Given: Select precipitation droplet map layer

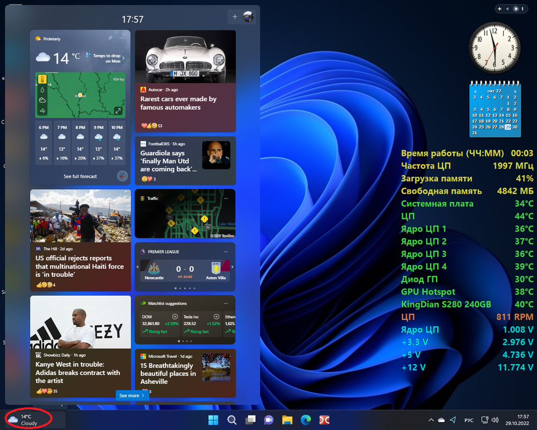Looking at the screenshot, I should pyautogui.click(x=42, y=90).
